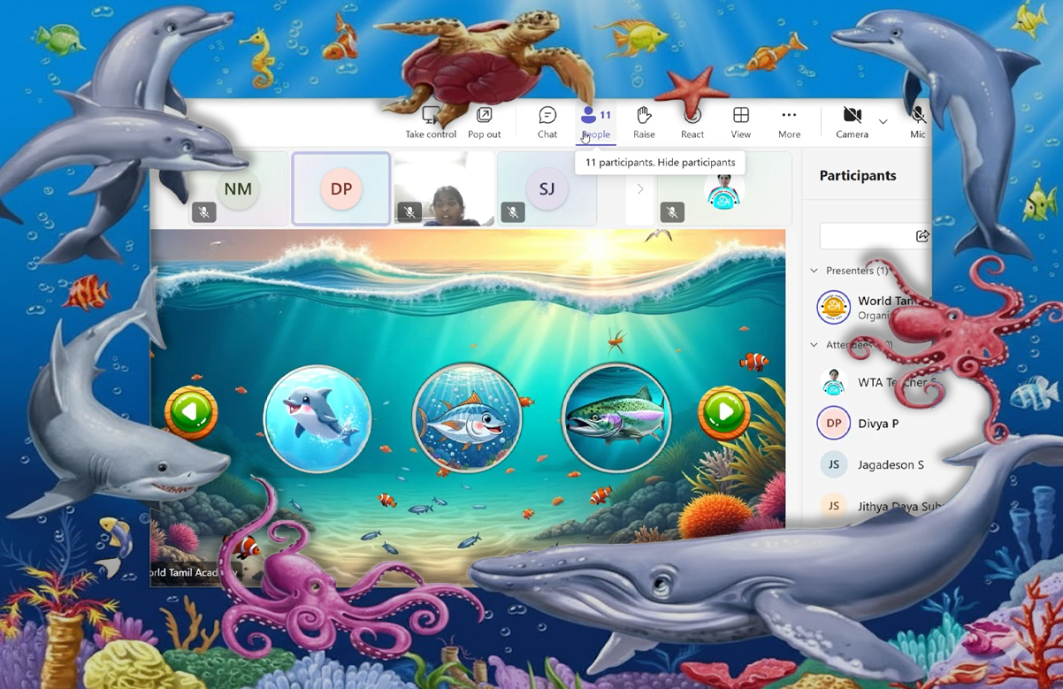Select Divya P in participants list

click(x=877, y=424)
